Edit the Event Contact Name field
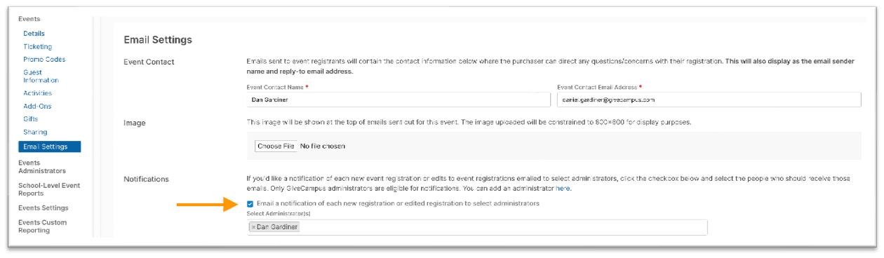Image resolution: width=884 pixels, height=258 pixels. pyautogui.click(x=399, y=100)
